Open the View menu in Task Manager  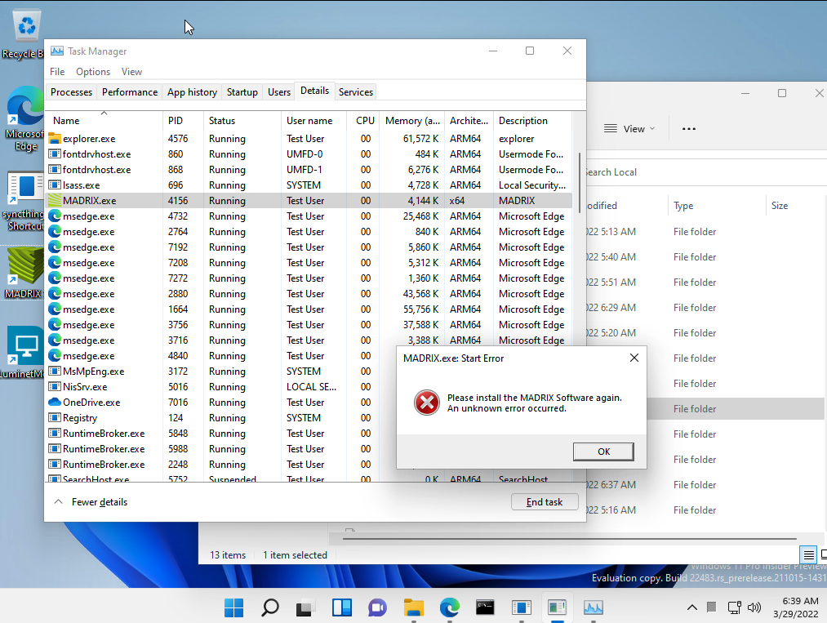tap(131, 72)
